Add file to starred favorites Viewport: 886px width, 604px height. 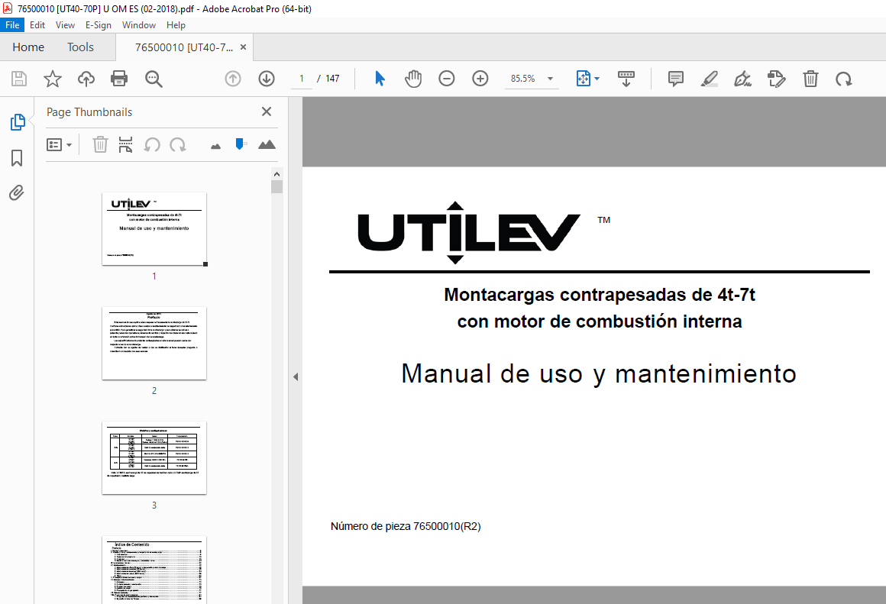53,79
